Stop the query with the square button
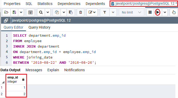This screenshot has width=178, height=98. [150, 12]
